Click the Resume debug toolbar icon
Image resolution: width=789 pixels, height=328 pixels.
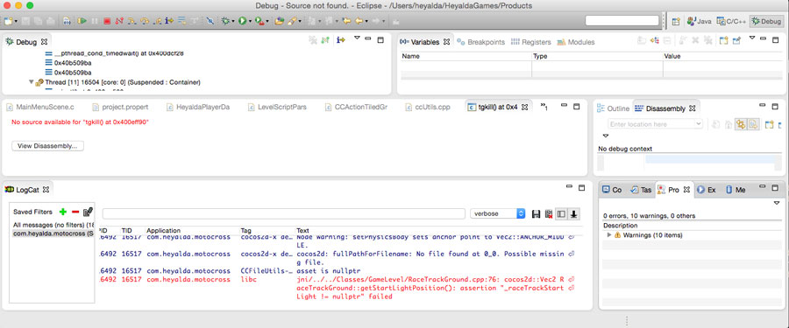[x=82, y=21]
